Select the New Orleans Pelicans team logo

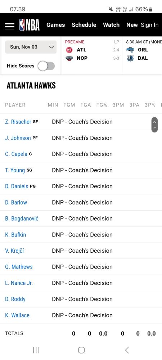coord(69,58)
